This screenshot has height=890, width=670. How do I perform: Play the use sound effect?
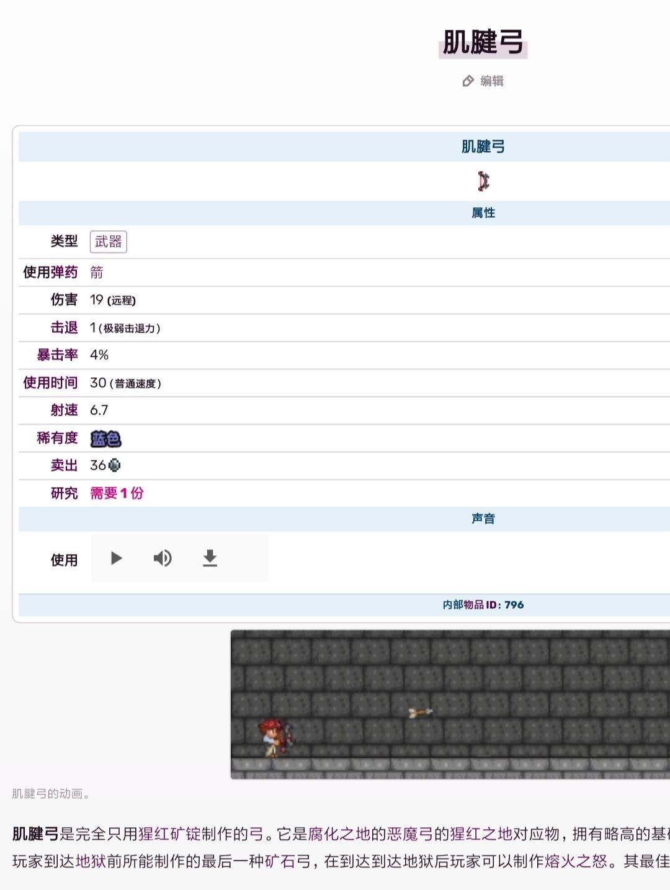tap(116, 558)
